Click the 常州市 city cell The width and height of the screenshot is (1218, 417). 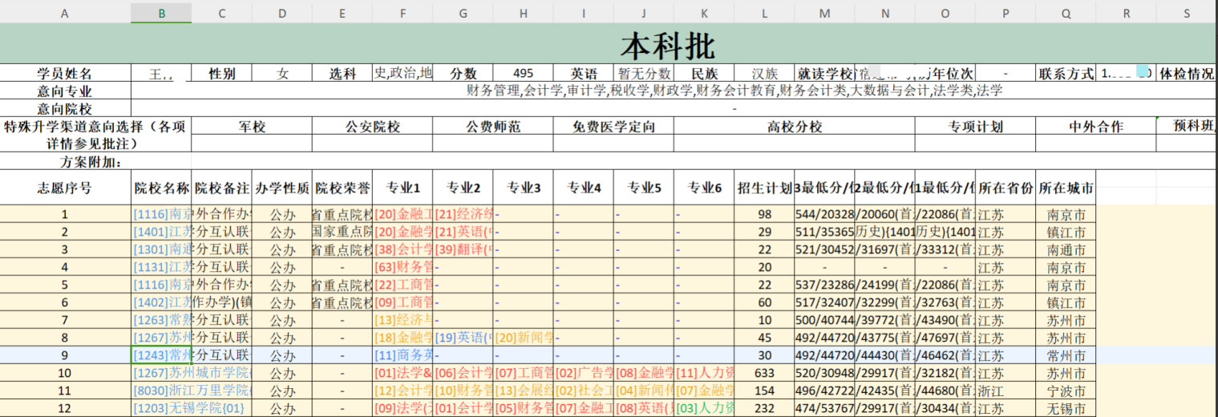[1066, 355]
